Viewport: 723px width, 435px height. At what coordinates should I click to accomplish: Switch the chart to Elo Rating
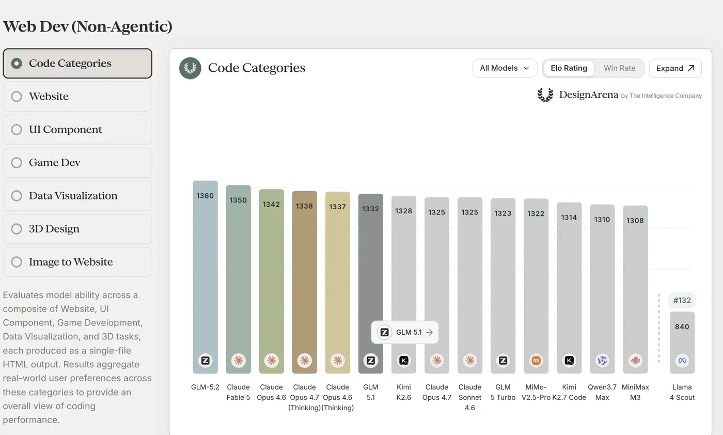(x=569, y=68)
